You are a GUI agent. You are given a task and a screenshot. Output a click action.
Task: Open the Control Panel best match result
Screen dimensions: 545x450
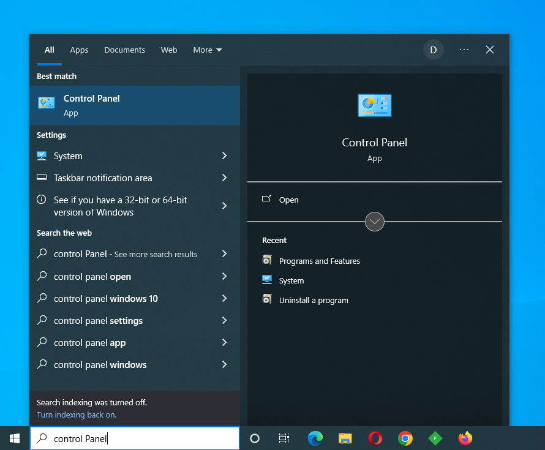[135, 105]
